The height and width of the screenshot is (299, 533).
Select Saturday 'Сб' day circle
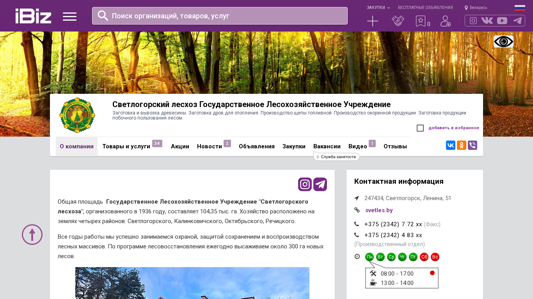(x=424, y=257)
